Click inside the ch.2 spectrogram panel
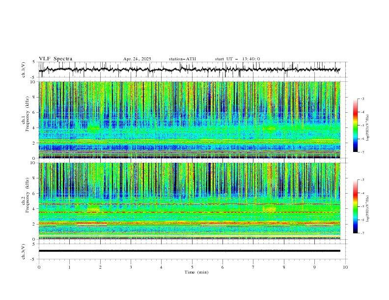 pos(189,201)
